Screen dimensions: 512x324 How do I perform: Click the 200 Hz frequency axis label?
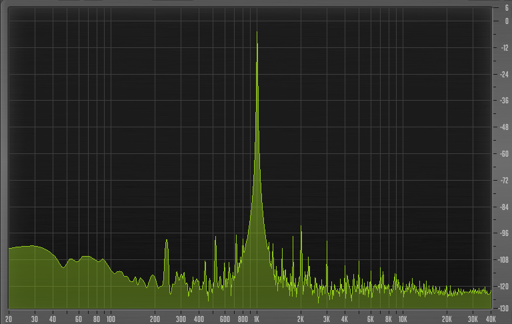[x=155, y=319]
